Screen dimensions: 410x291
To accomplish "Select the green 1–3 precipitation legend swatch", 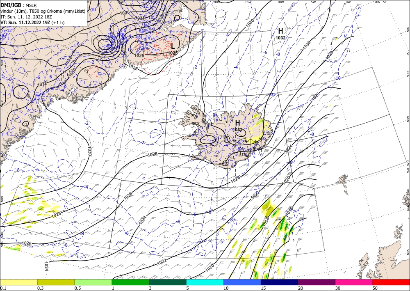I will [x=130, y=282].
